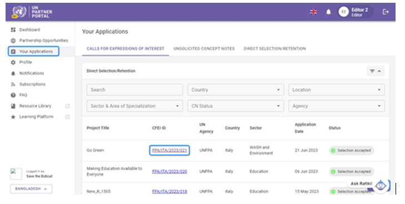Open the CN Status dropdown
Viewport: 405px width, 204px height.
pyautogui.click(x=236, y=106)
